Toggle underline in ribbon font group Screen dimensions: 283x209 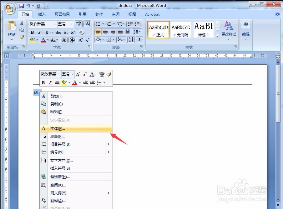coord(47,32)
